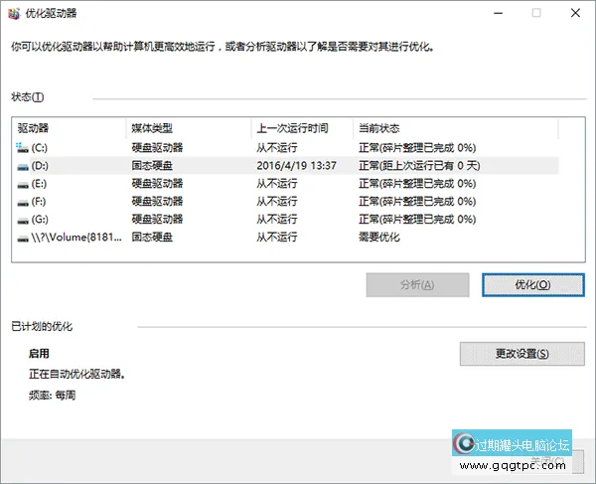Screen dimensions: 596x484
Task: Select the (G:) drive label
Action: (x=40, y=220)
